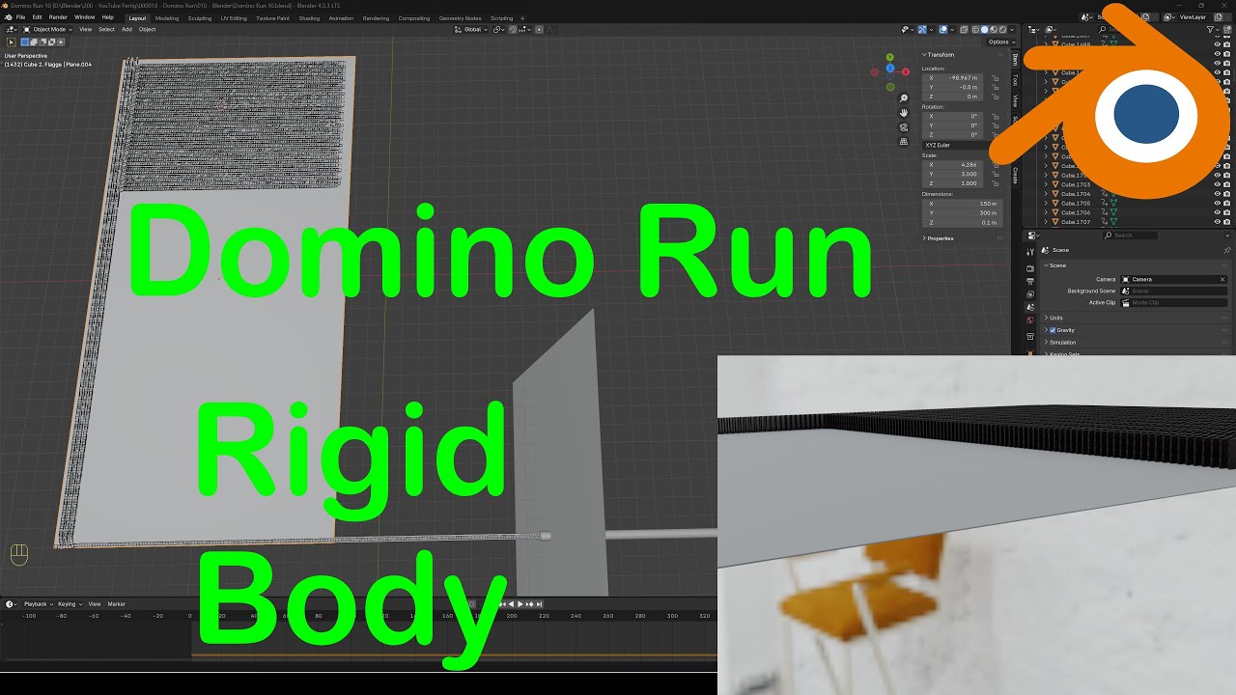Click the Blender logo menu icon
The image size is (1236, 695).
coord(9,17)
